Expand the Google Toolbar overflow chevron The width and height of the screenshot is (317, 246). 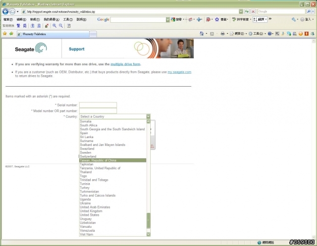pos(270,19)
